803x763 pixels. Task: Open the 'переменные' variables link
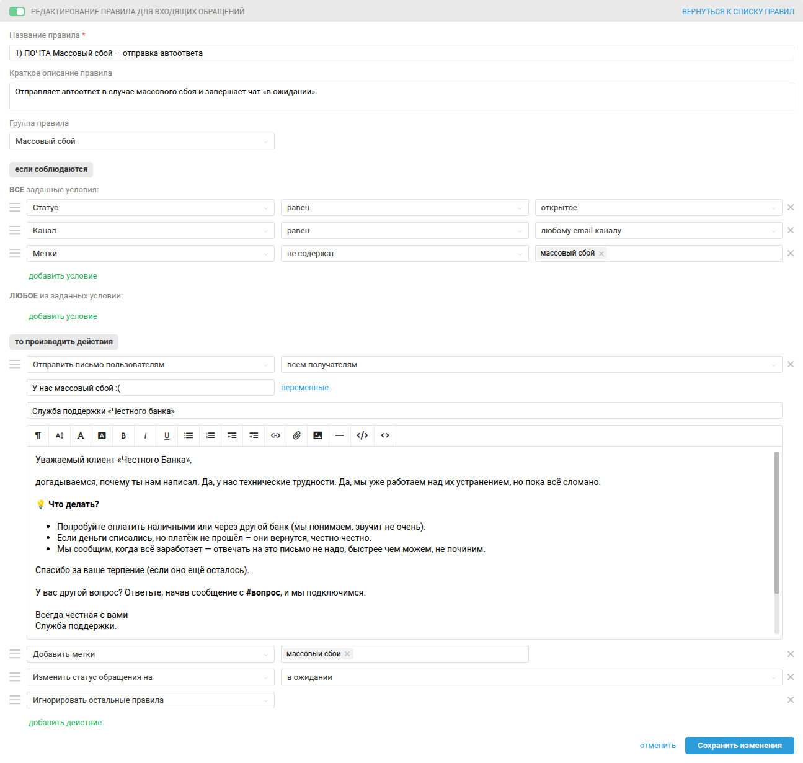tap(304, 388)
